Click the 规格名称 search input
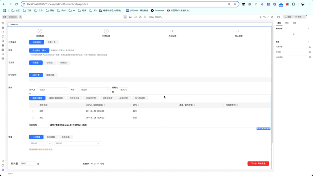The image size is (313, 176). pos(124,90)
